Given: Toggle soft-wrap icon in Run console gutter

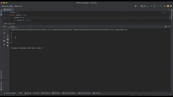Looking at the screenshot, I should [x=8, y=36].
